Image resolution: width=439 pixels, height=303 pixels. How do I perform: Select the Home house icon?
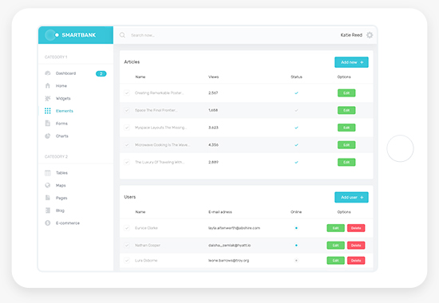click(x=48, y=85)
